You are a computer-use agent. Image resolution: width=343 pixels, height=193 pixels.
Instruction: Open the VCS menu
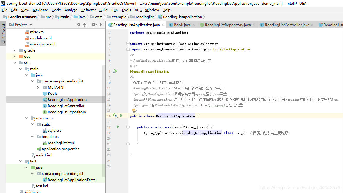(138, 10)
